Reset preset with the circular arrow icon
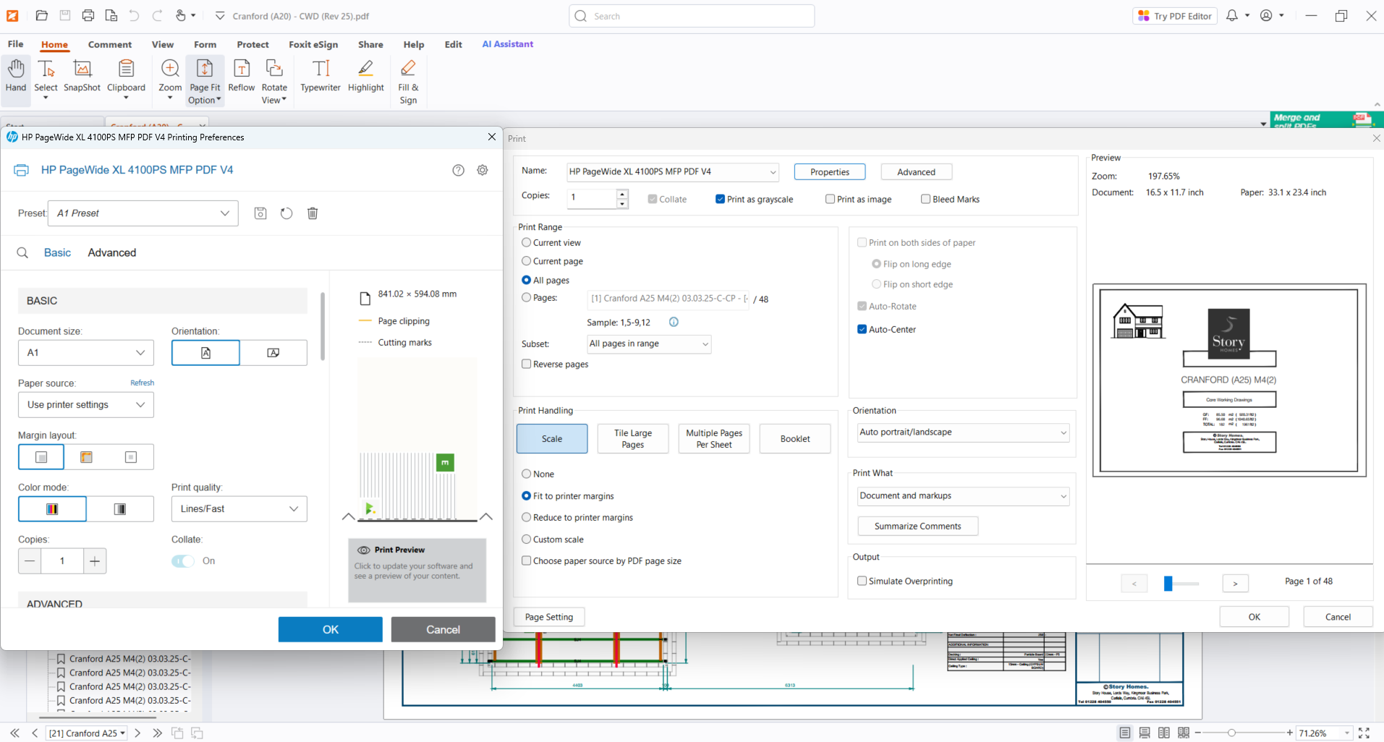The width and height of the screenshot is (1384, 742). click(x=286, y=213)
